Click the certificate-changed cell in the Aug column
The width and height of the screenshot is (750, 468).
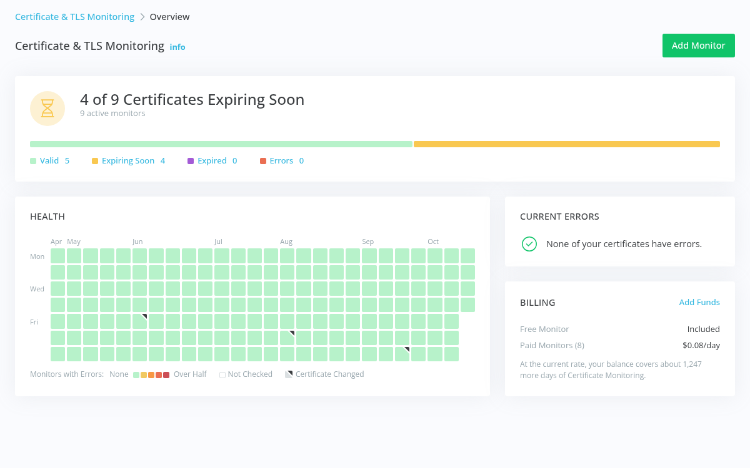pyautogui.click(x=287, y=338)
